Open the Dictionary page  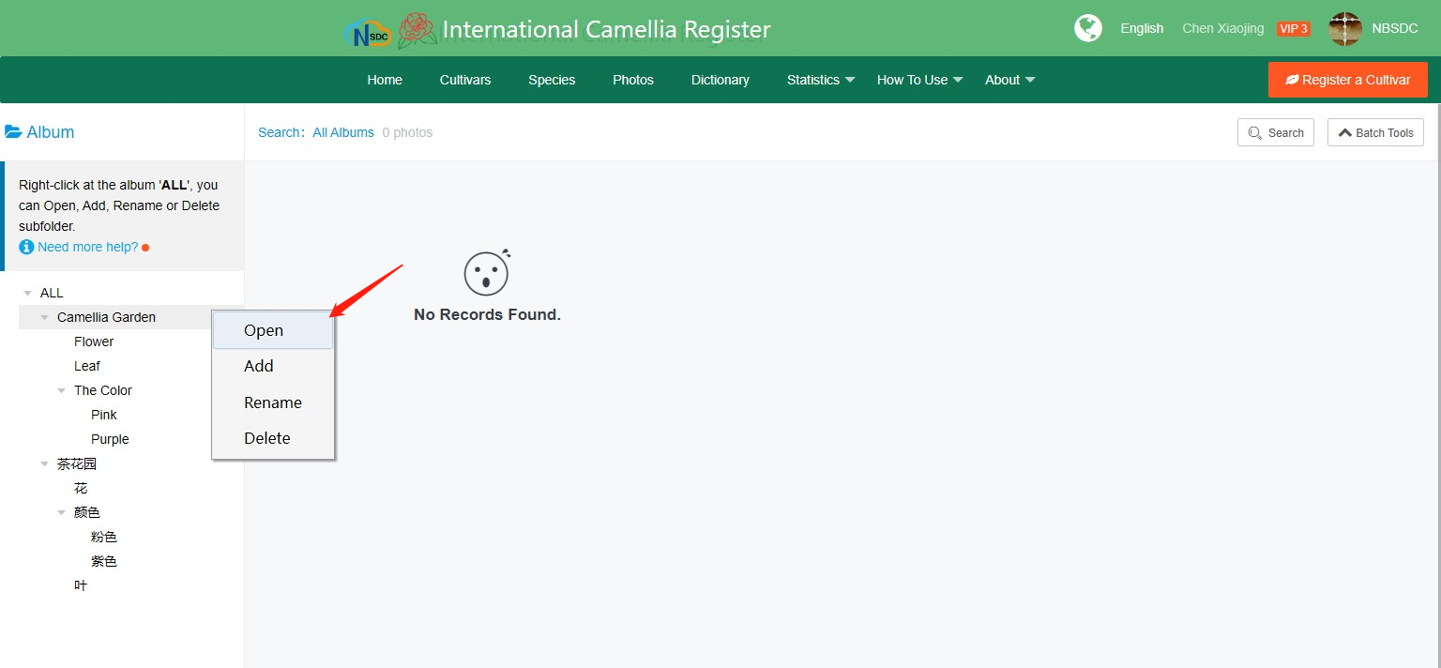(x=720, y=80)
